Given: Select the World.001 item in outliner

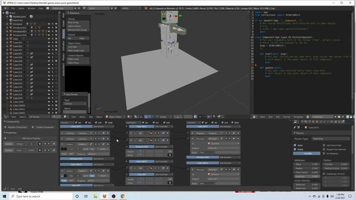Looking at the screenshot, I should coord(18,20).
